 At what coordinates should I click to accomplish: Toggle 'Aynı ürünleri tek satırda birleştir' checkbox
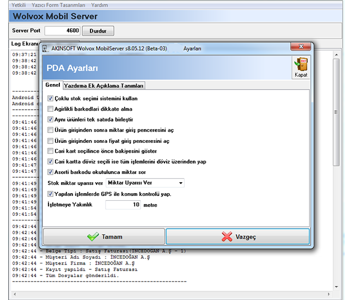50,119
